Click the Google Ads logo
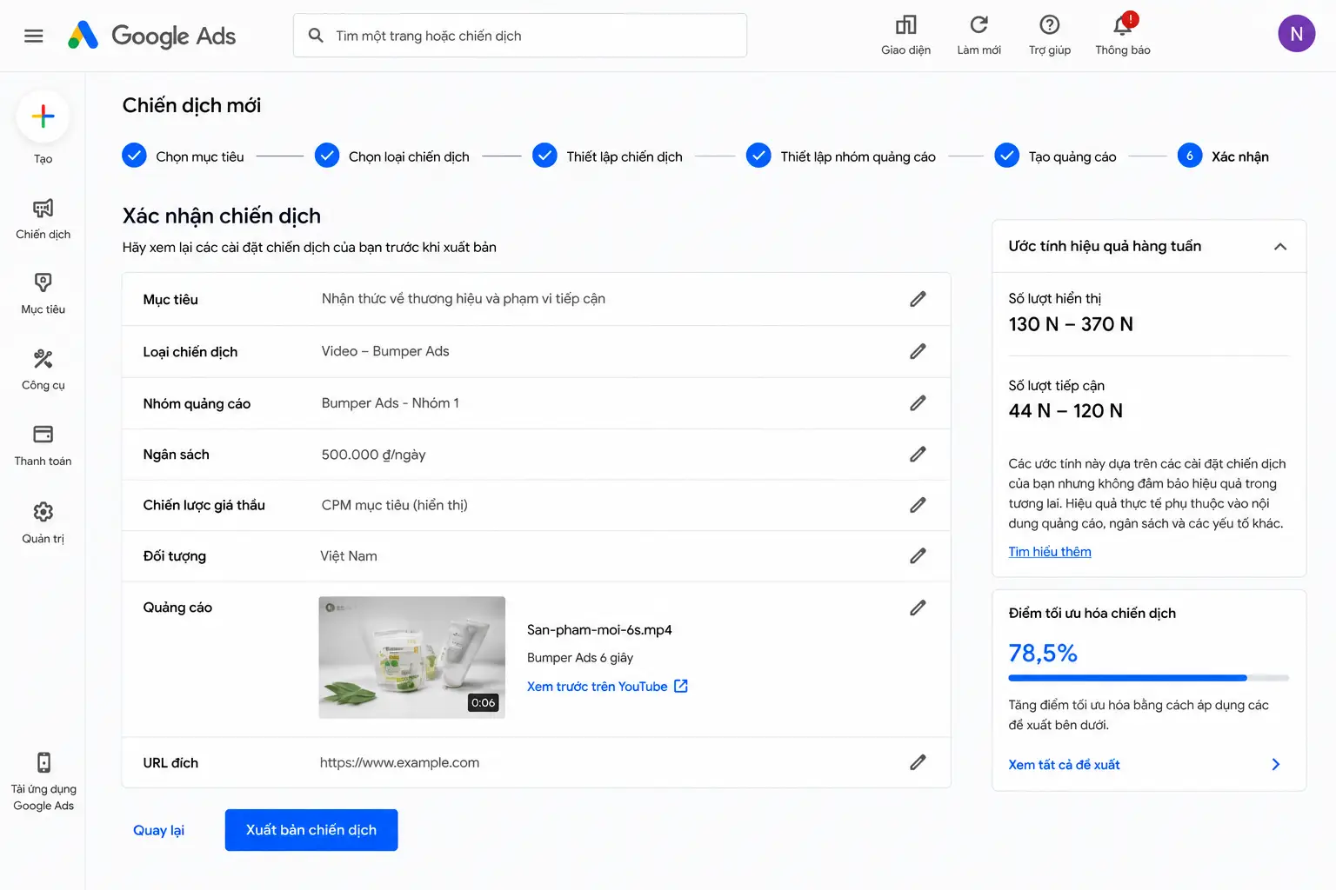 [152, 36]
